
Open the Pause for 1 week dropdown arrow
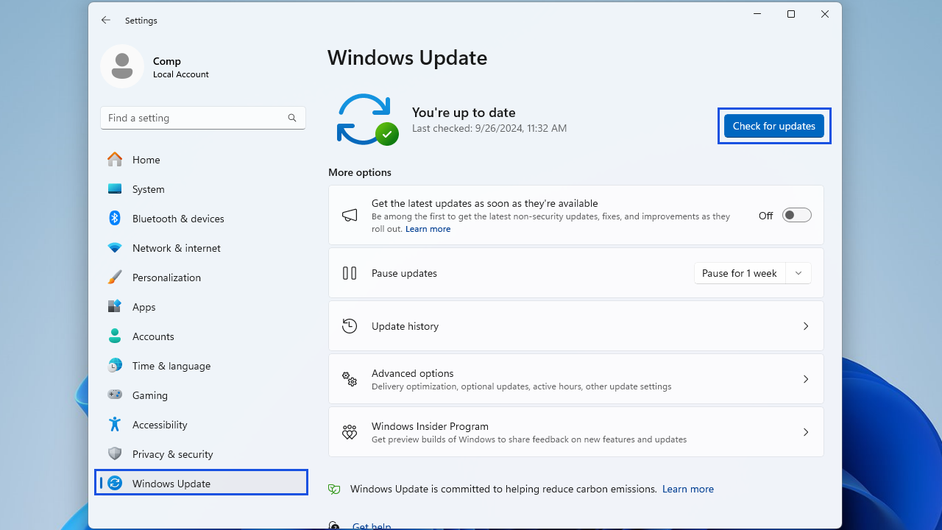798,273
